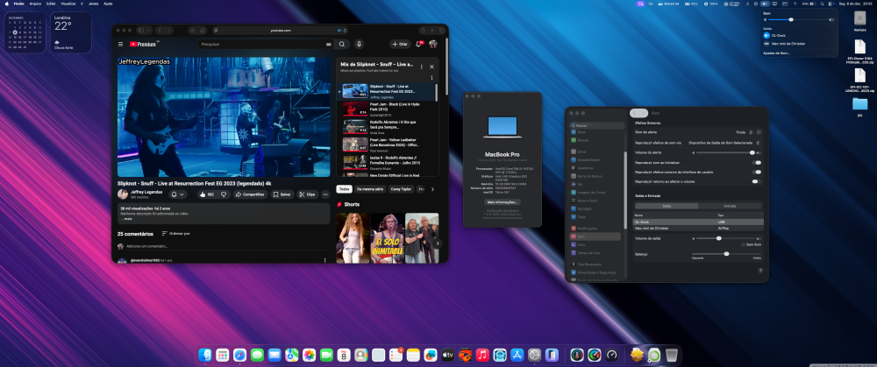This screenshot has width=877, height=367.
Task: Close the Mix de Slipknot playlist panel
Action: [x=431, y=67]
